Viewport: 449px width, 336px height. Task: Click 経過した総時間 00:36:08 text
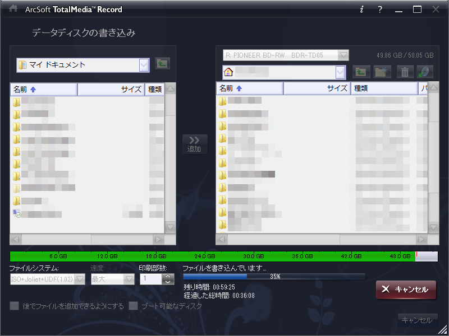pyautogui.click(x=219, y=296)
